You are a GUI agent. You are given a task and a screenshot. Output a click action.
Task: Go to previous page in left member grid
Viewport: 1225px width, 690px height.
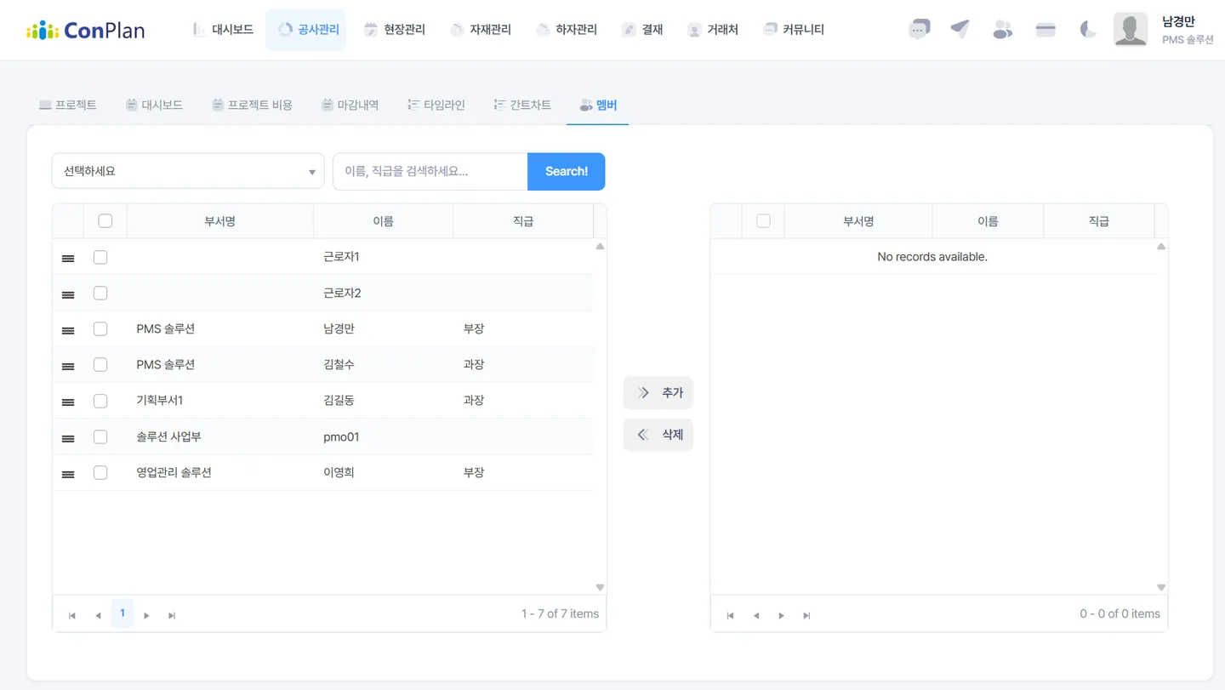pyautogui.click(x=98, y=615)
